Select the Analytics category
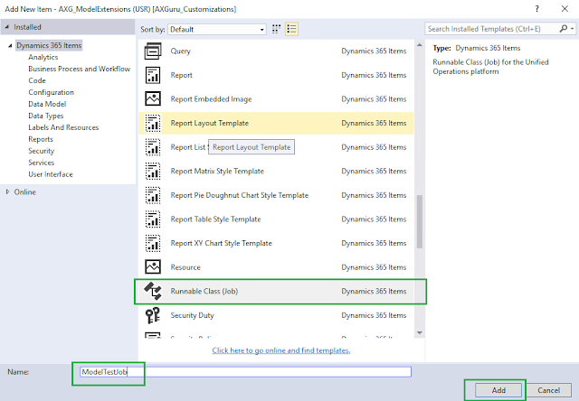Screen dimensions: 579x401 pyautogui.click(x=43, y=57)
